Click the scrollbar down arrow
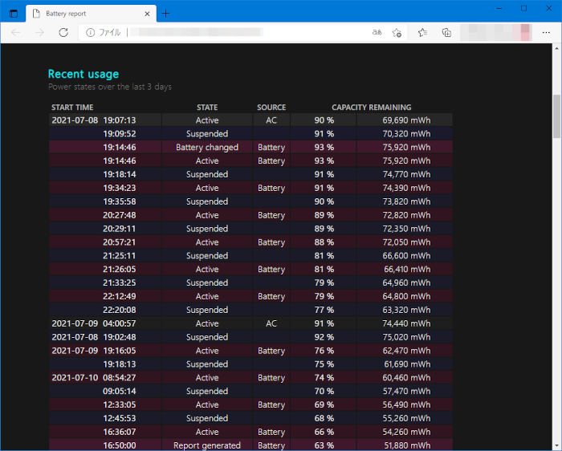Screen dimensions: 562x451 click(x=556, y=445)
